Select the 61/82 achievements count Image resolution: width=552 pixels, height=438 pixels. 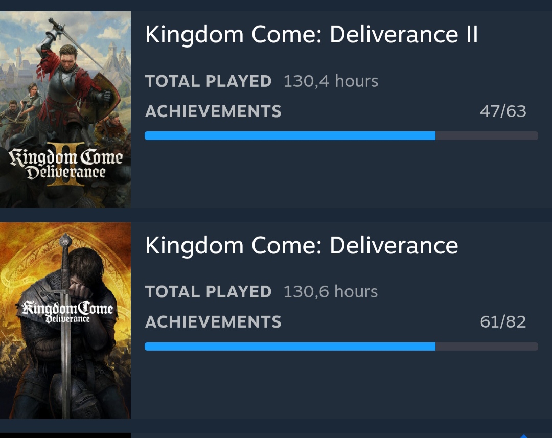click(x=503, y=322)
